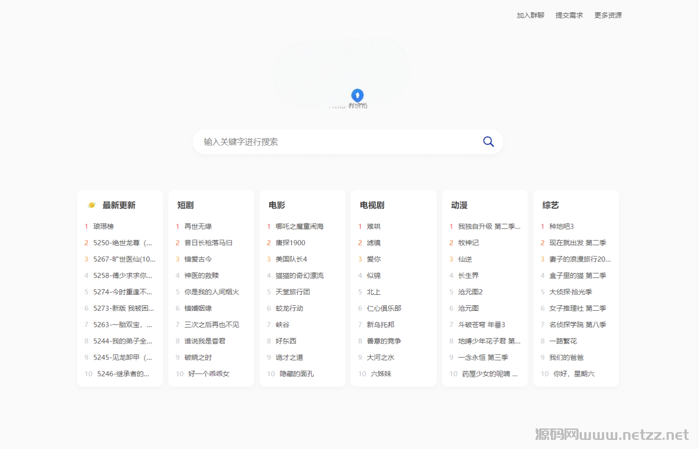The width and height of the screenshot is (698, 449).
Task: Open movie 隐藏的面孔
Action: 297,374
